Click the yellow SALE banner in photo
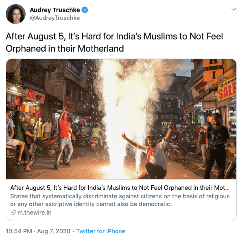The width and height of the screenshot is (240, 241). 227,90
